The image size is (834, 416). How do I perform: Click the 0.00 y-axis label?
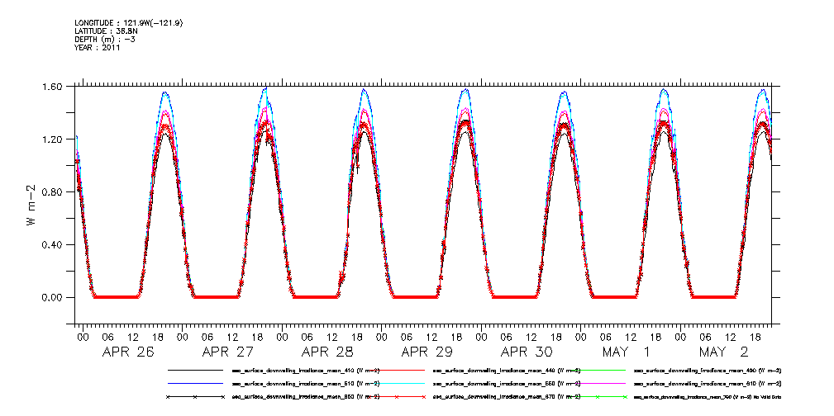pyautogui.click(x=53, y=297)
